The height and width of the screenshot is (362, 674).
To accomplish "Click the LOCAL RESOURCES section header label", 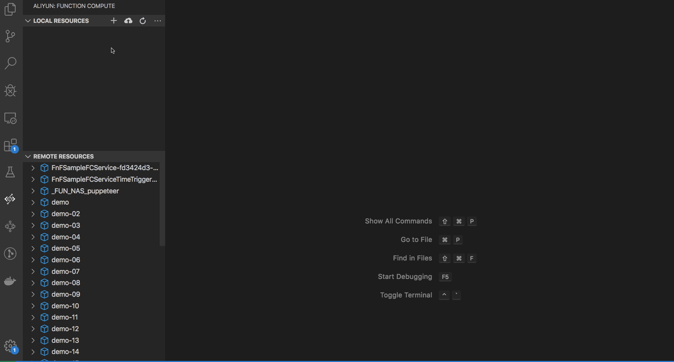I will [x=61, y=21].
